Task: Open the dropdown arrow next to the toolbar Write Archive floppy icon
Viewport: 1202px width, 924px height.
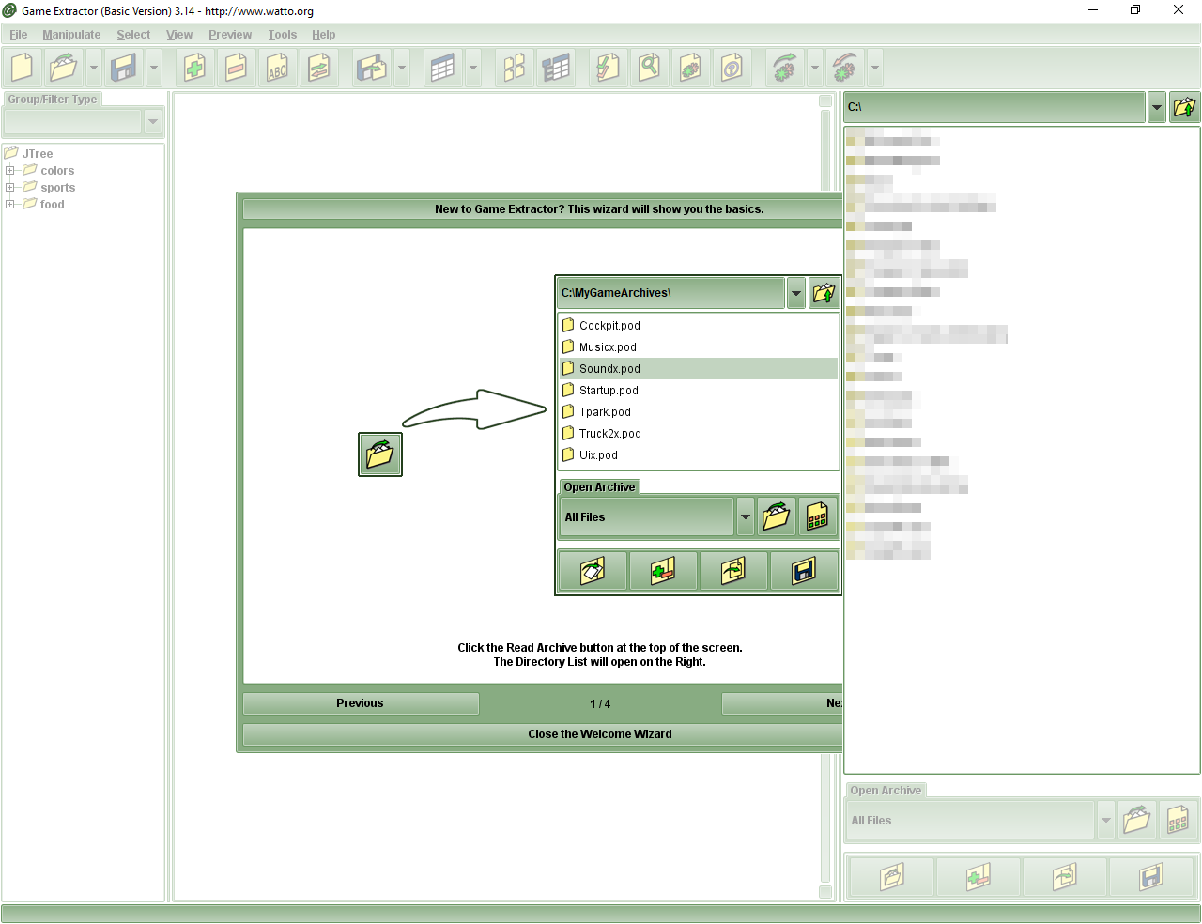Action: coord(154,68)
